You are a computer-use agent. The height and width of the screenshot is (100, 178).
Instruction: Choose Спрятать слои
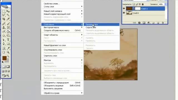[62, 56]
